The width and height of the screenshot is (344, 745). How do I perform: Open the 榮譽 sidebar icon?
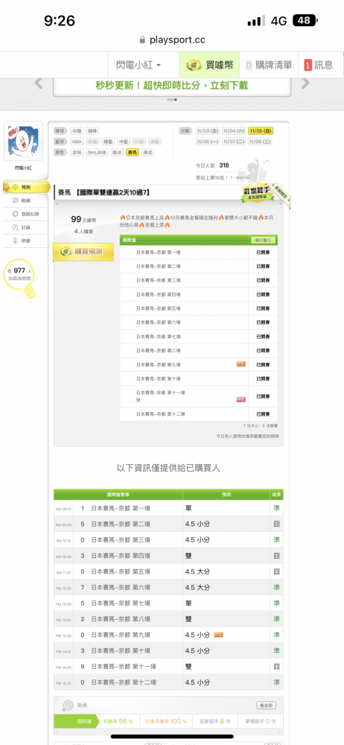pyautogui.click(x=16, y=241)
